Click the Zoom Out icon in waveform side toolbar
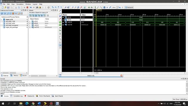This screenshot has width=188, height=106. [x=60, y=14]
